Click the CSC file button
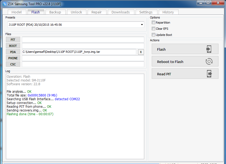 [13, 64]
